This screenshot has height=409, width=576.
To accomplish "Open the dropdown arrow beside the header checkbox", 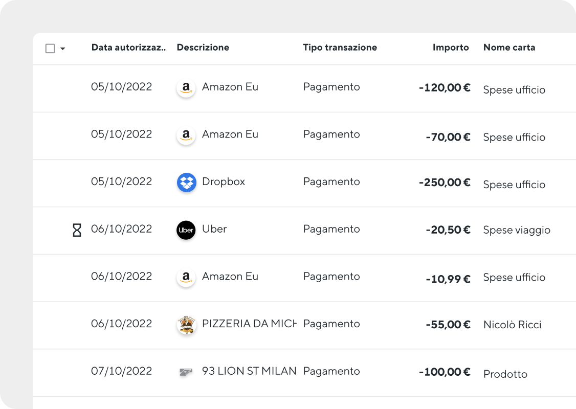I will point(63,49).
